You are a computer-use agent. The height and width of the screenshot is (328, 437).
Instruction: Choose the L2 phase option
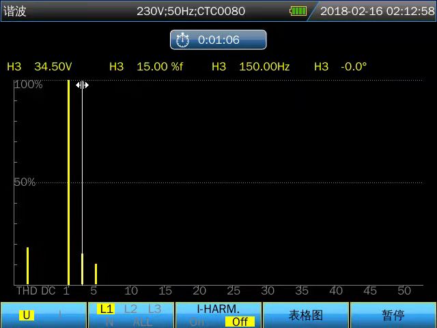130,309
